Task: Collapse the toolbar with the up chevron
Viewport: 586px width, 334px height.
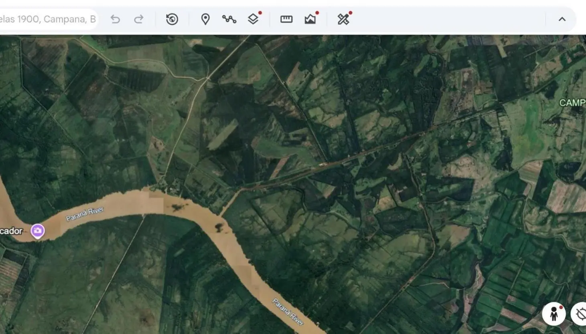Action: tap(562, 19)
